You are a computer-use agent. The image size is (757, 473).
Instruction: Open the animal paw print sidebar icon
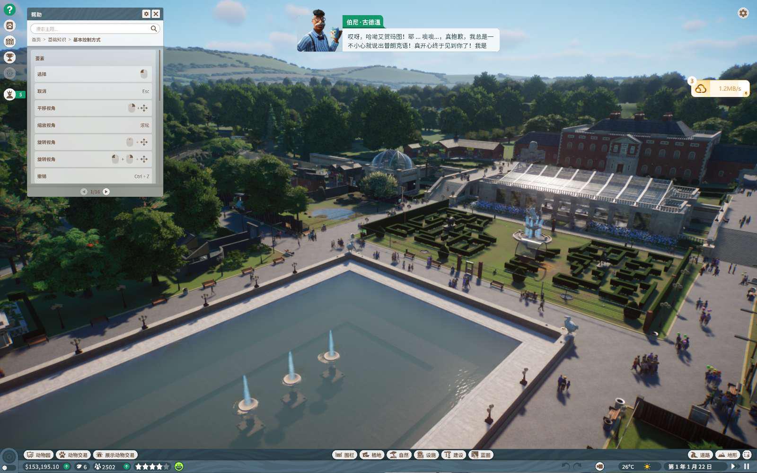9,26
